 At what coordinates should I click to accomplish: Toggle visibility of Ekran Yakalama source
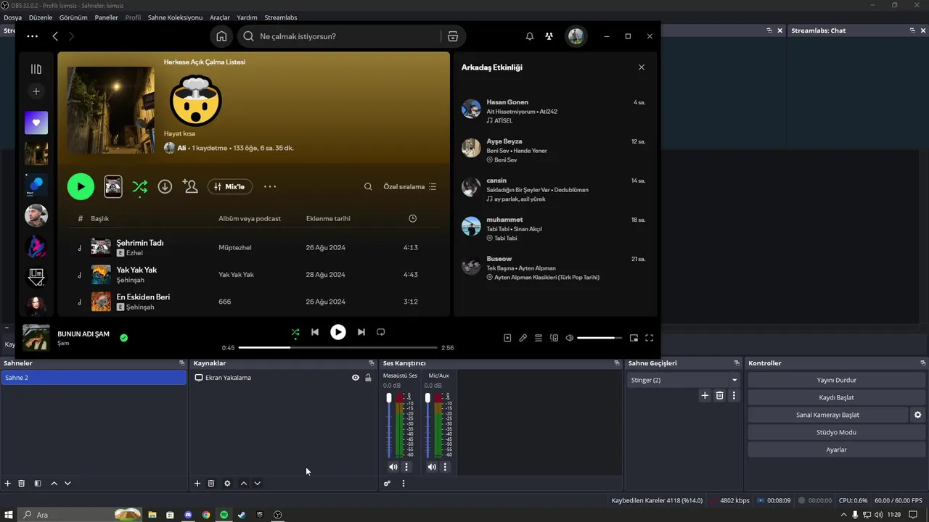[x=356, y=378]
